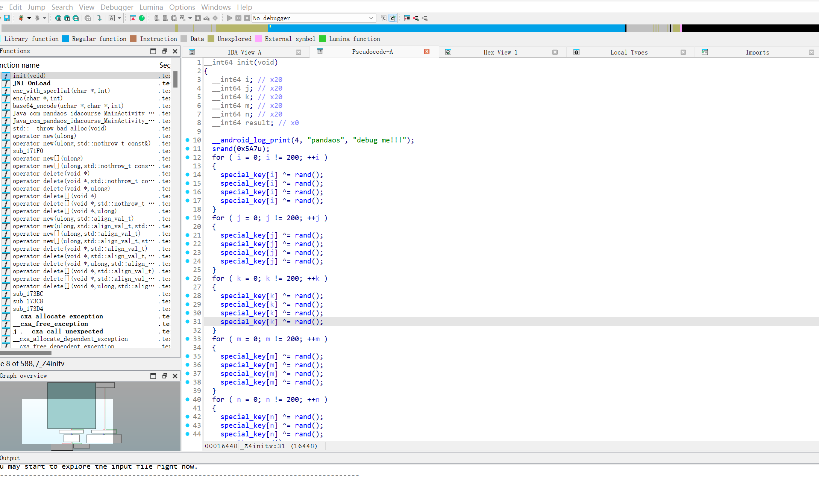Click the Save database icon
Screen dimensions: 819x480
pos(7,18)
